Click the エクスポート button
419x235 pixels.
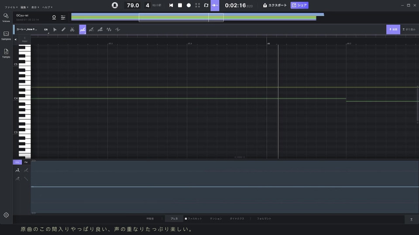pyautogui.click(x=274, y=5)
